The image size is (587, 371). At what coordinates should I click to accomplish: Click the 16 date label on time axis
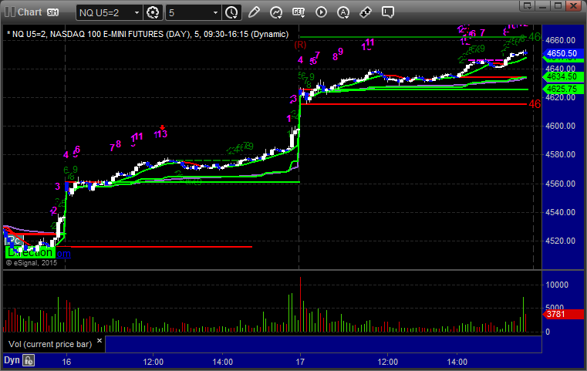point(66,362)
